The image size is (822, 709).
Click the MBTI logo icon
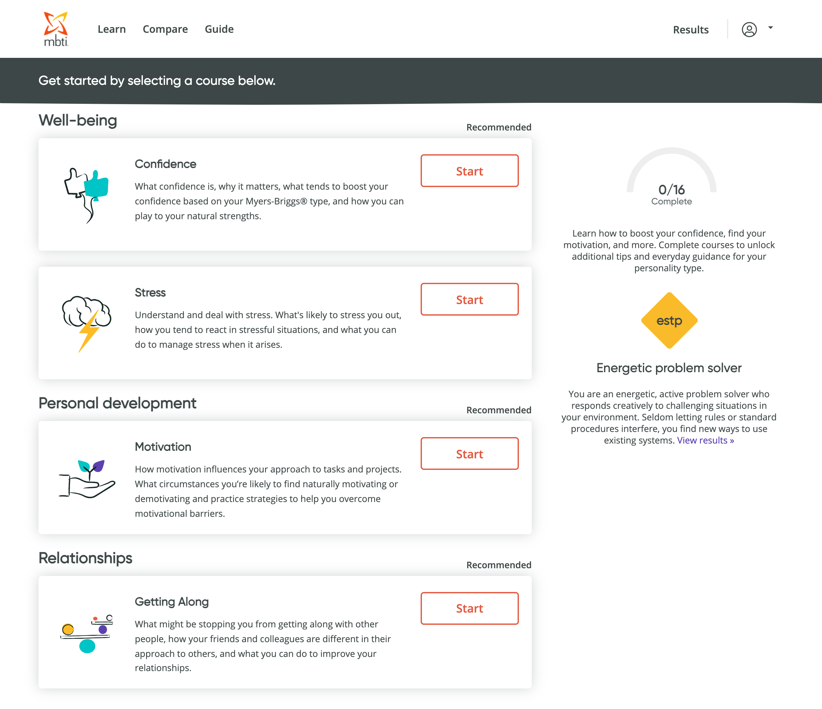pos(56,29)
